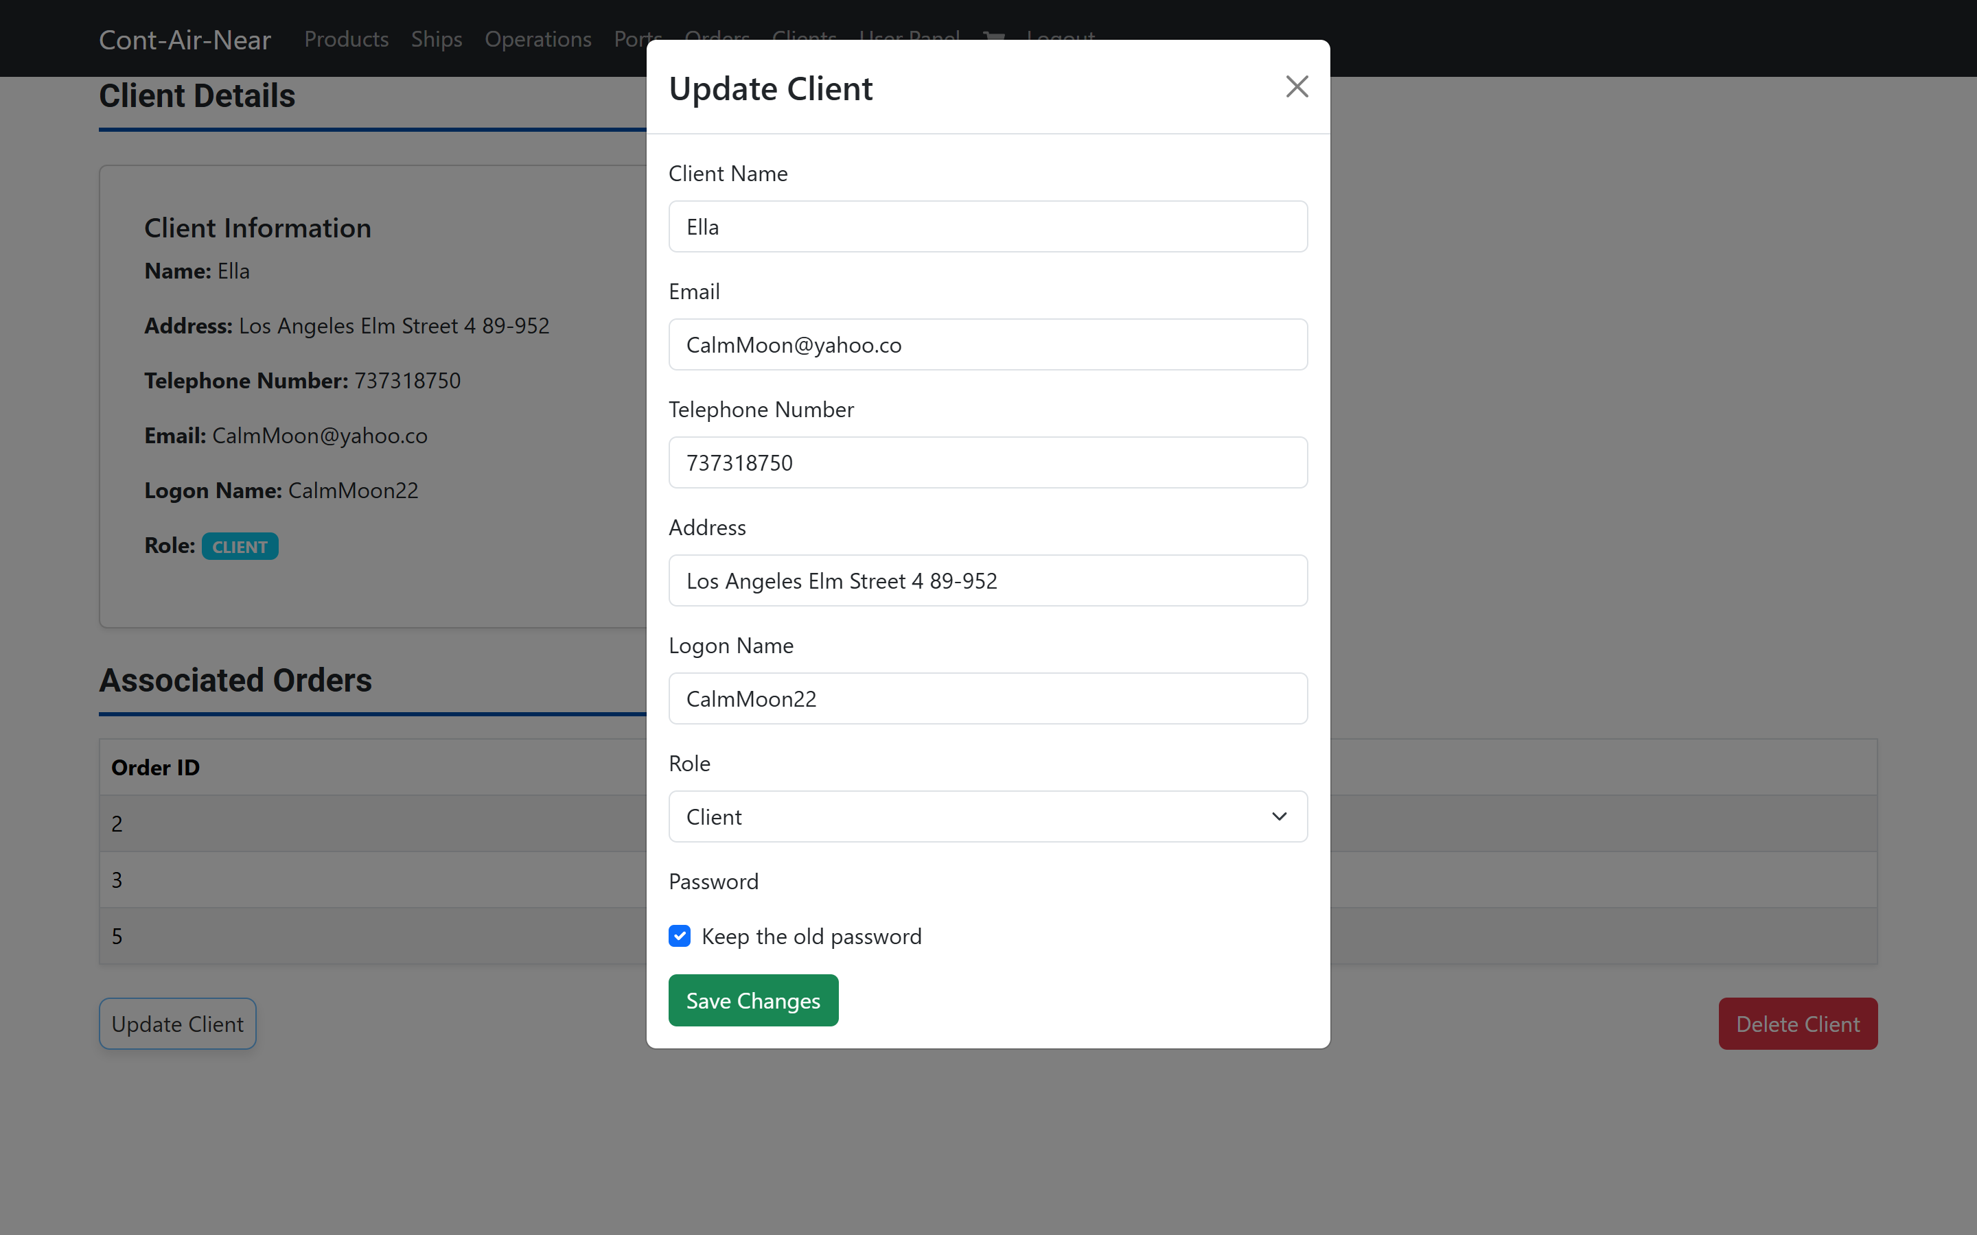
Task: Uncheck the Keep the old password checkbox
Action: pyautogui.click(x=680, y=936)
